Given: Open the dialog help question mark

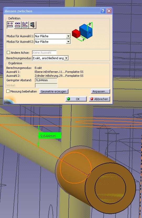Looking at the screenshot, I should pyautogui.click(x=103, y=11).
